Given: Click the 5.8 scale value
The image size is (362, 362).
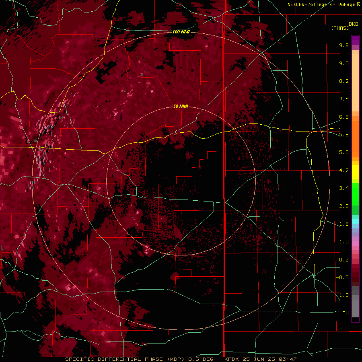Looking at the screenshot, I should 344,134.
